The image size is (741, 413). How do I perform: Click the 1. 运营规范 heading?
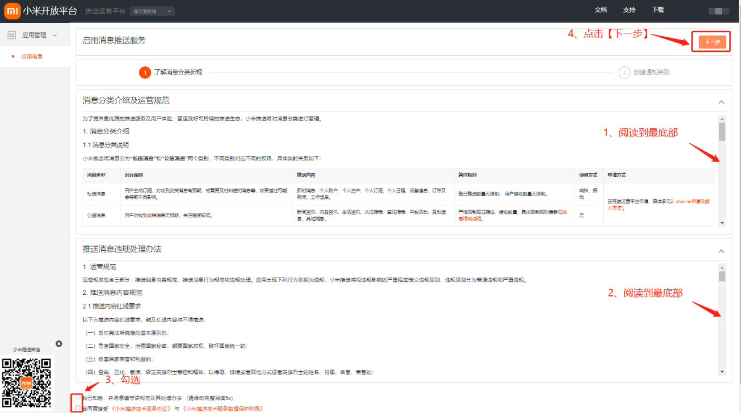click(x=99, y=267)
